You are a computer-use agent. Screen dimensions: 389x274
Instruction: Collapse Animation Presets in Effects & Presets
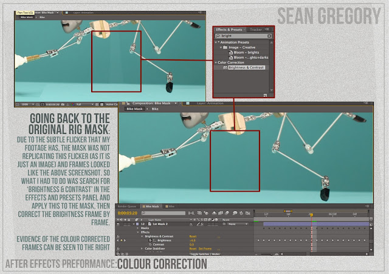tap(216, 42)
